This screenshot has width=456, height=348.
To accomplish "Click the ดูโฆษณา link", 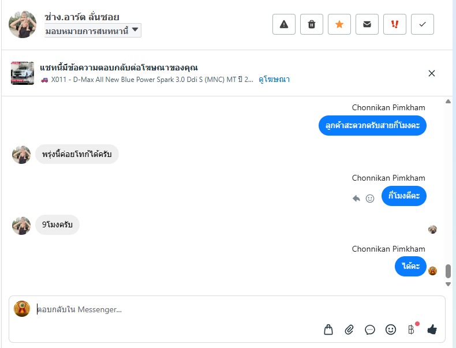I will (x=274, y=80).
